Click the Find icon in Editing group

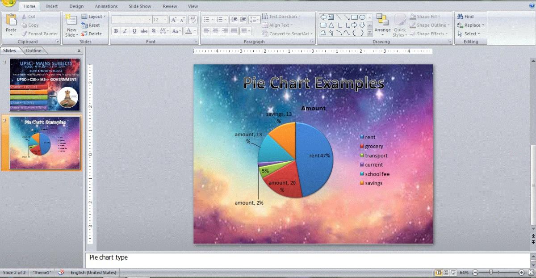(x=465, y=17)
